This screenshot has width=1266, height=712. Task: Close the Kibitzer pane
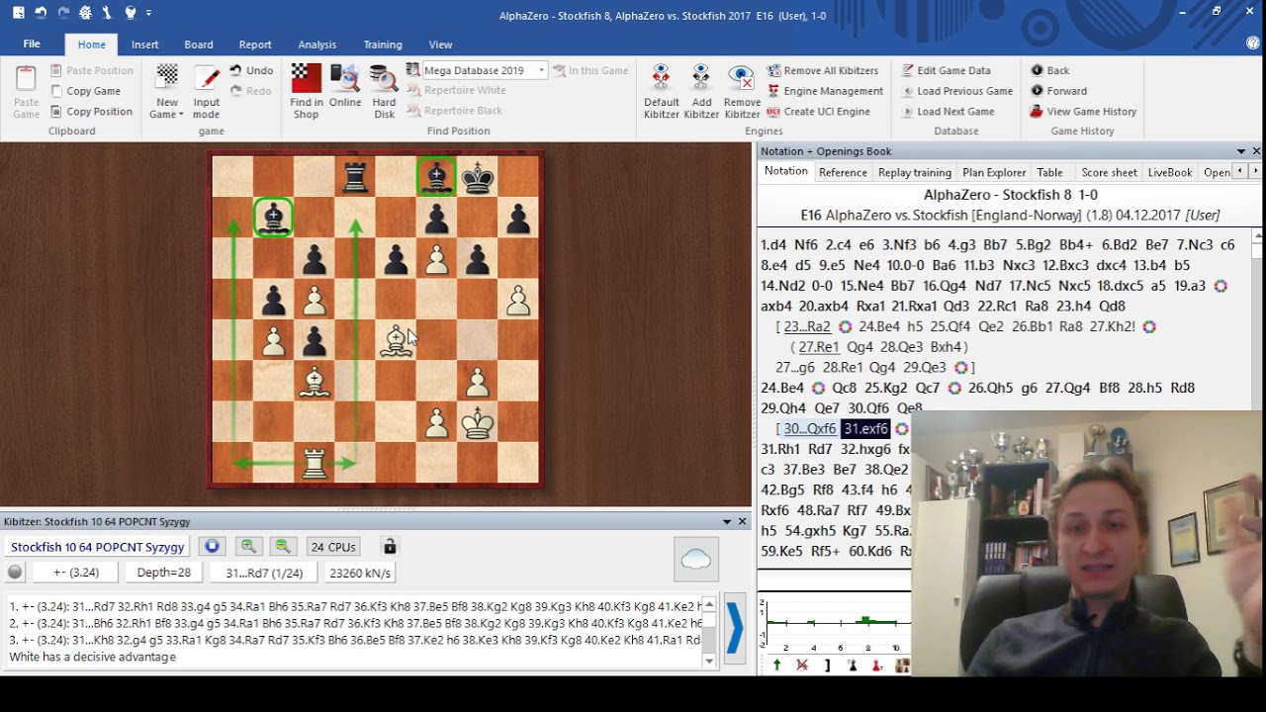click(x=742, y=521)
